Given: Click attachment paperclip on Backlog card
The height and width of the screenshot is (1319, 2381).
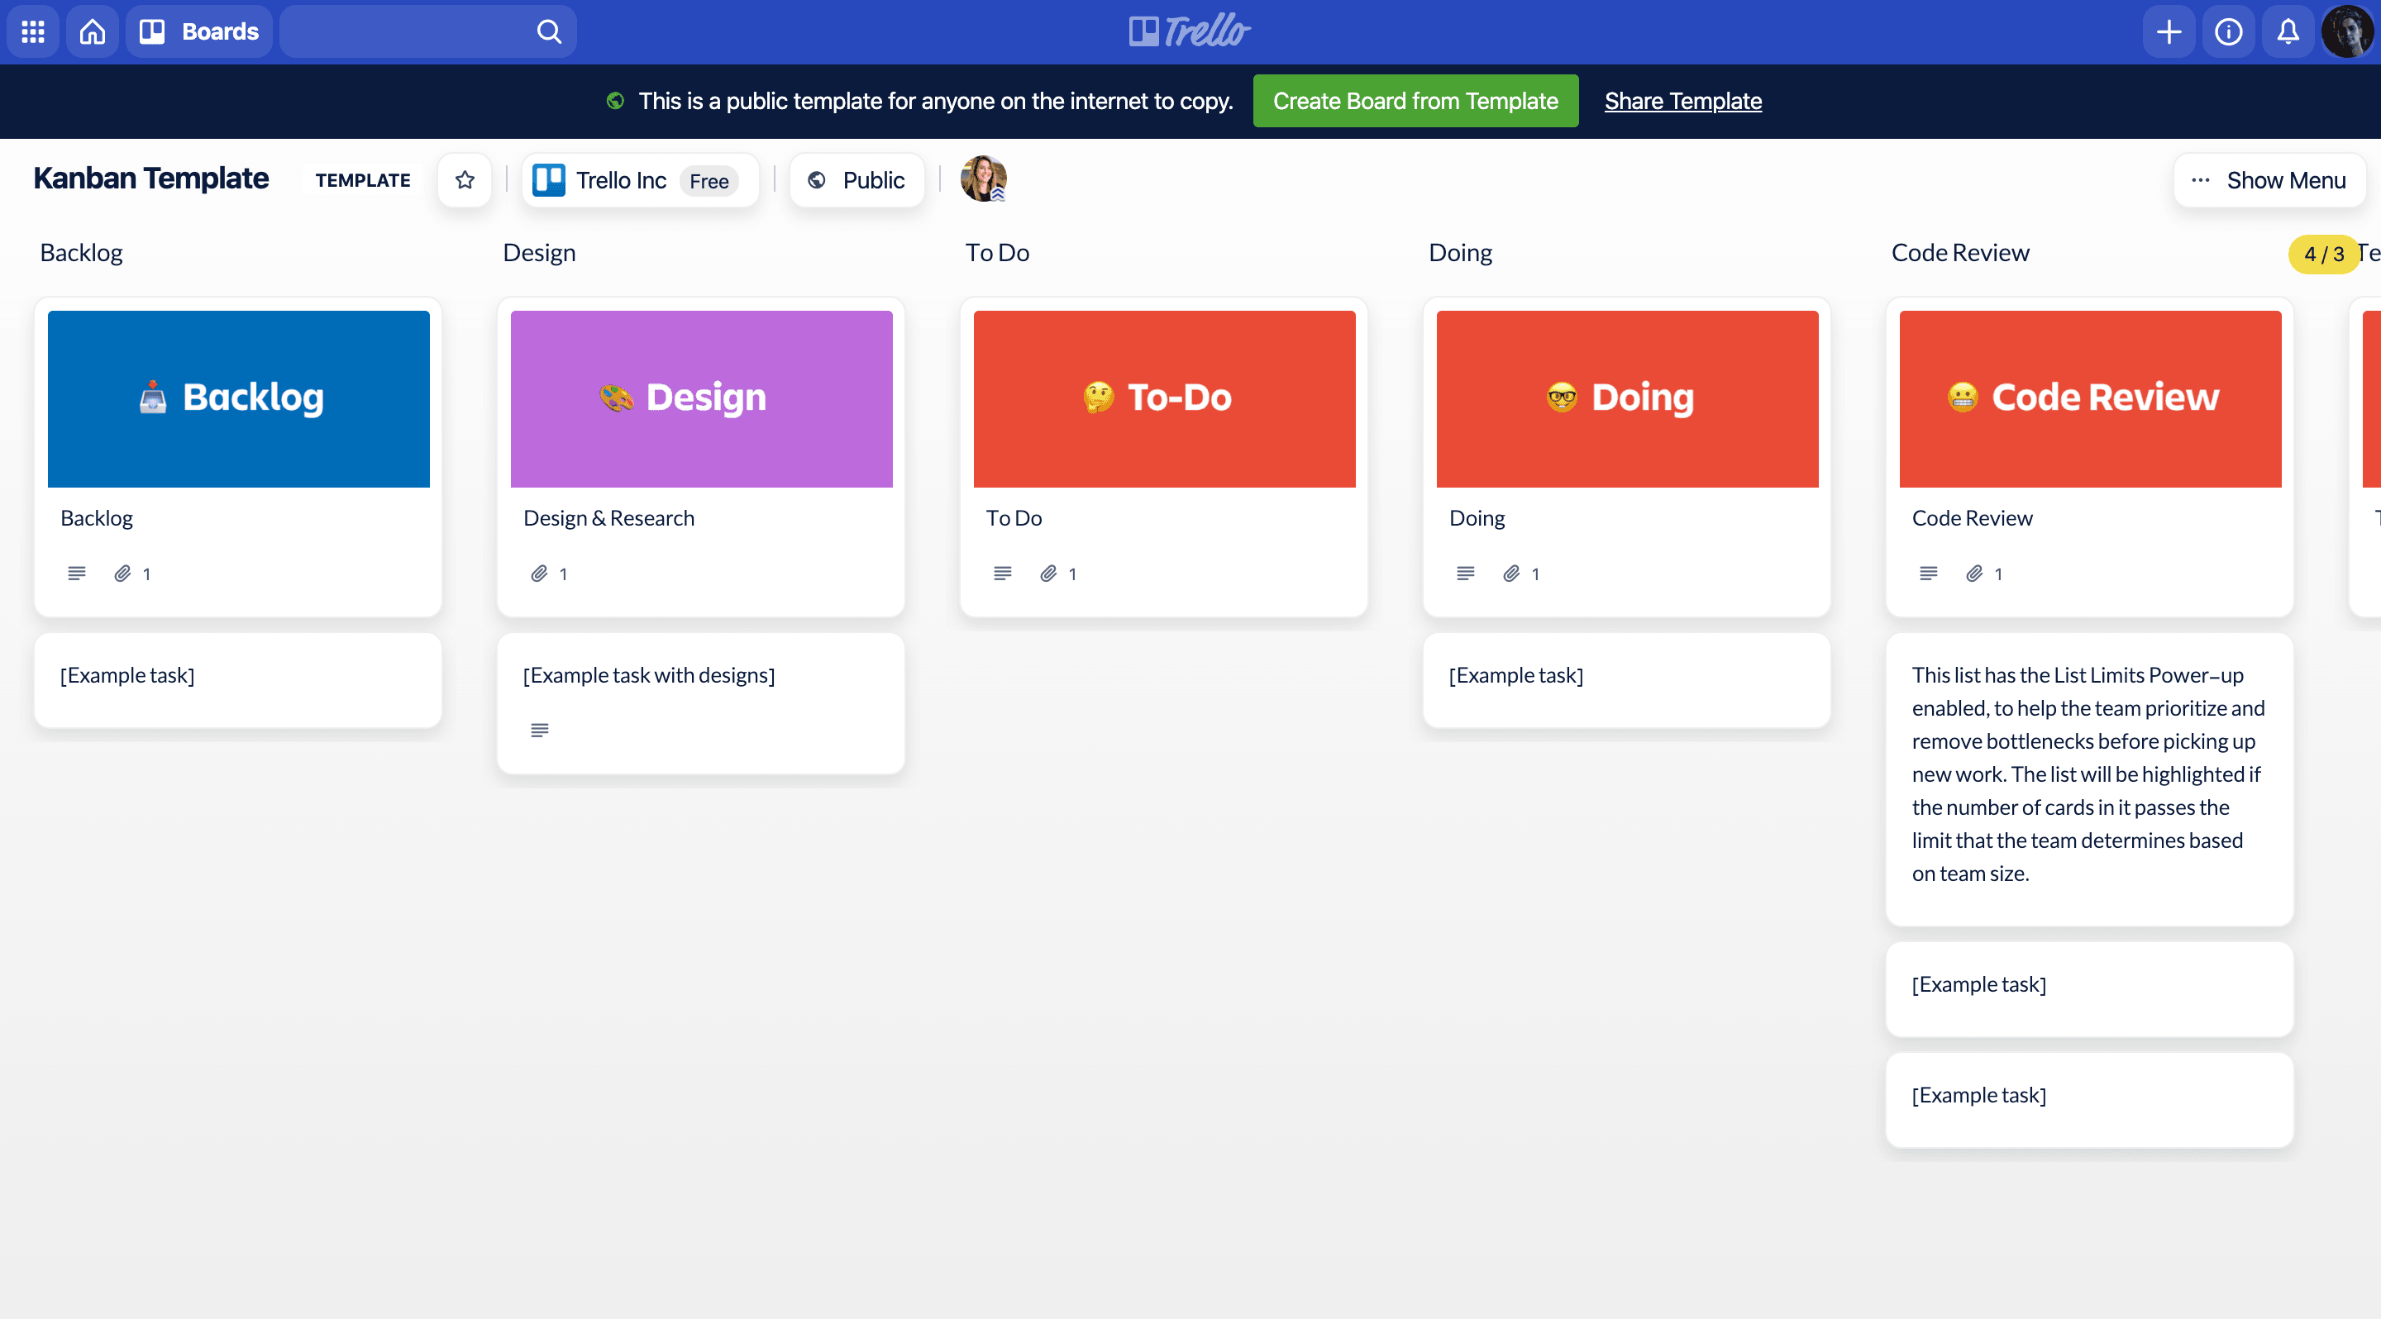Looking at the screenshot, I should (x=122, y=574).
